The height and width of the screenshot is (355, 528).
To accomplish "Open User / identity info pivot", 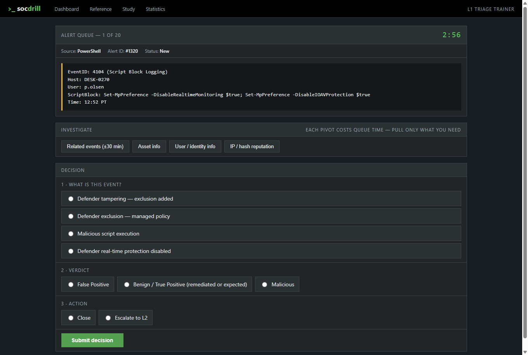I will point(195,146).
